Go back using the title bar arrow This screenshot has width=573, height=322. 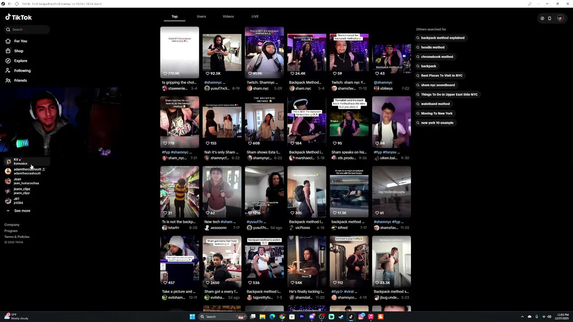(9, 4)
